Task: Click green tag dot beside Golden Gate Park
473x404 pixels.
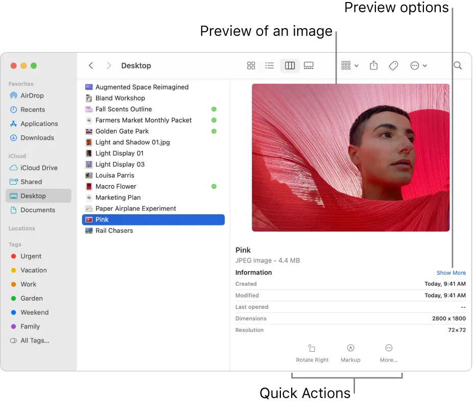Action: pyautogui.click(x=214, y=131)
